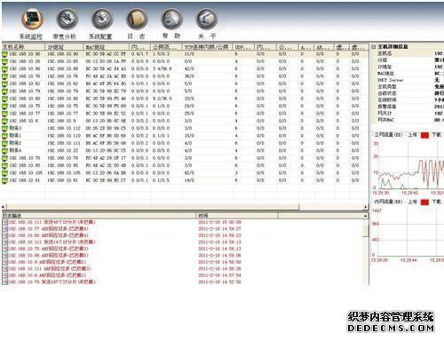Click host icon of row 192.168.10.75
Viewport: 444px width, 341px height.
coord(4,107)
